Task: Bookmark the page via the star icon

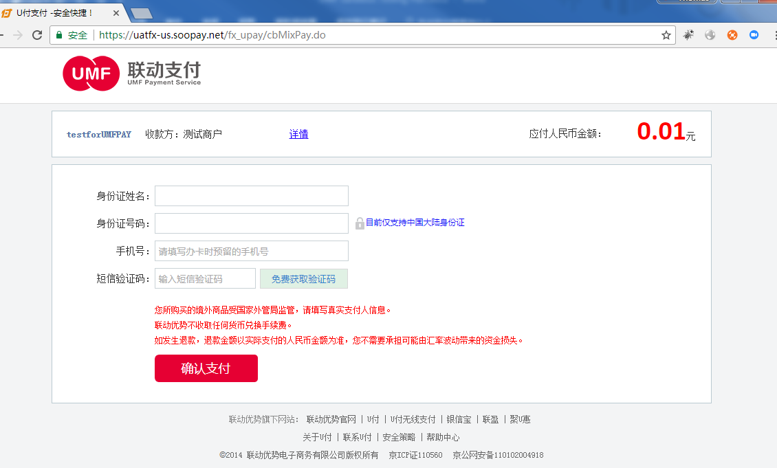Action: (666, 34)
